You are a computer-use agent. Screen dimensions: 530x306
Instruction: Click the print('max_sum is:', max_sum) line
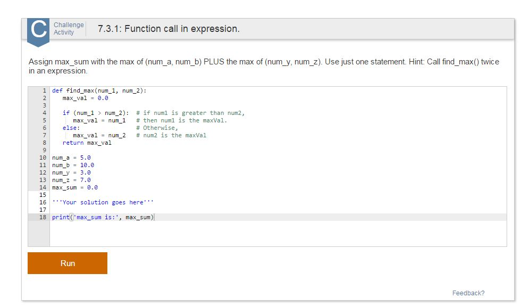[x=103, y=217]
